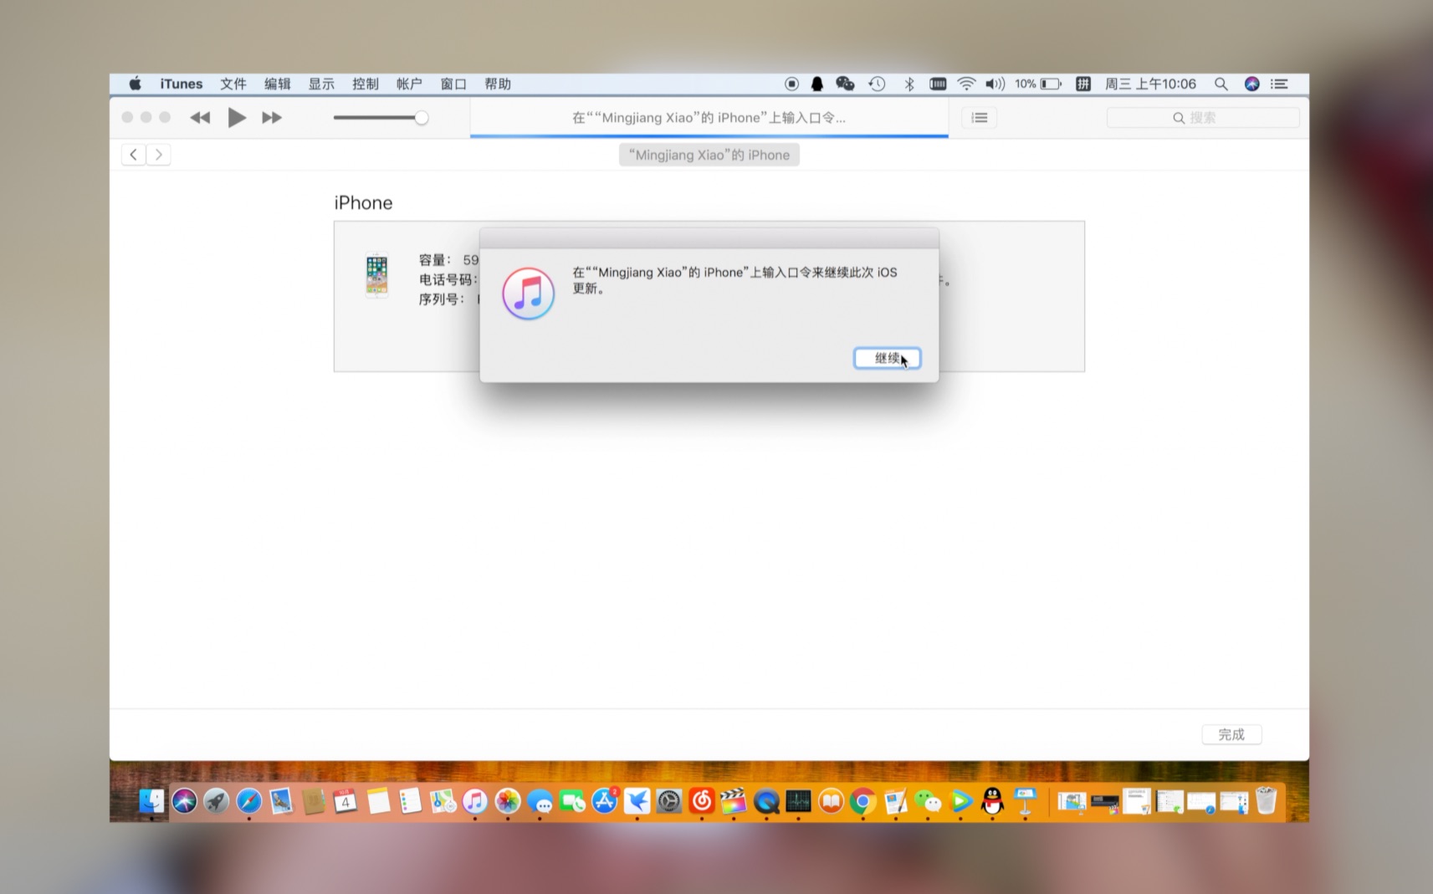Open Reminders from the Dock
The height and width of the screenshot is (894, 1433).
[x=410, y=801]
